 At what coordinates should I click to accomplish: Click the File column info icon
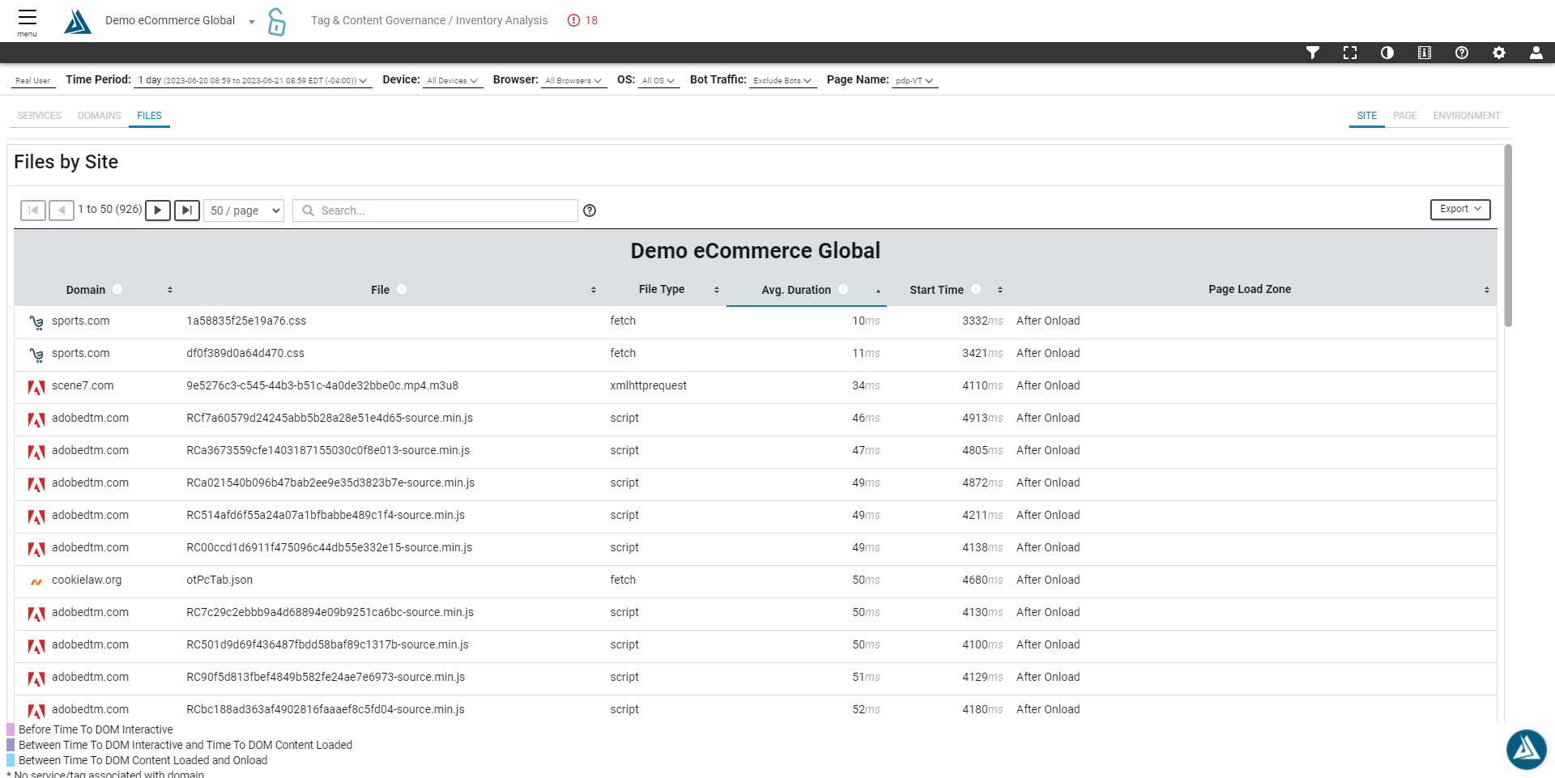[x=402, y=289]
